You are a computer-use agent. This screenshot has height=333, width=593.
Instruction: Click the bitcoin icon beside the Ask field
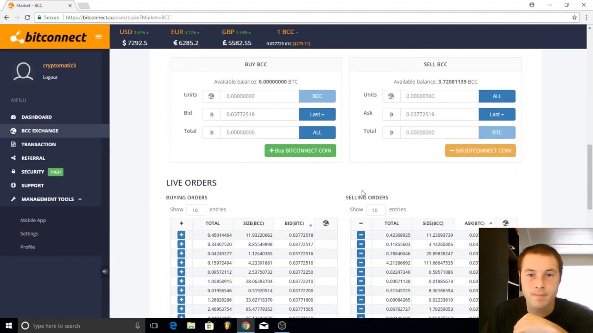click(x=391, y=114)
